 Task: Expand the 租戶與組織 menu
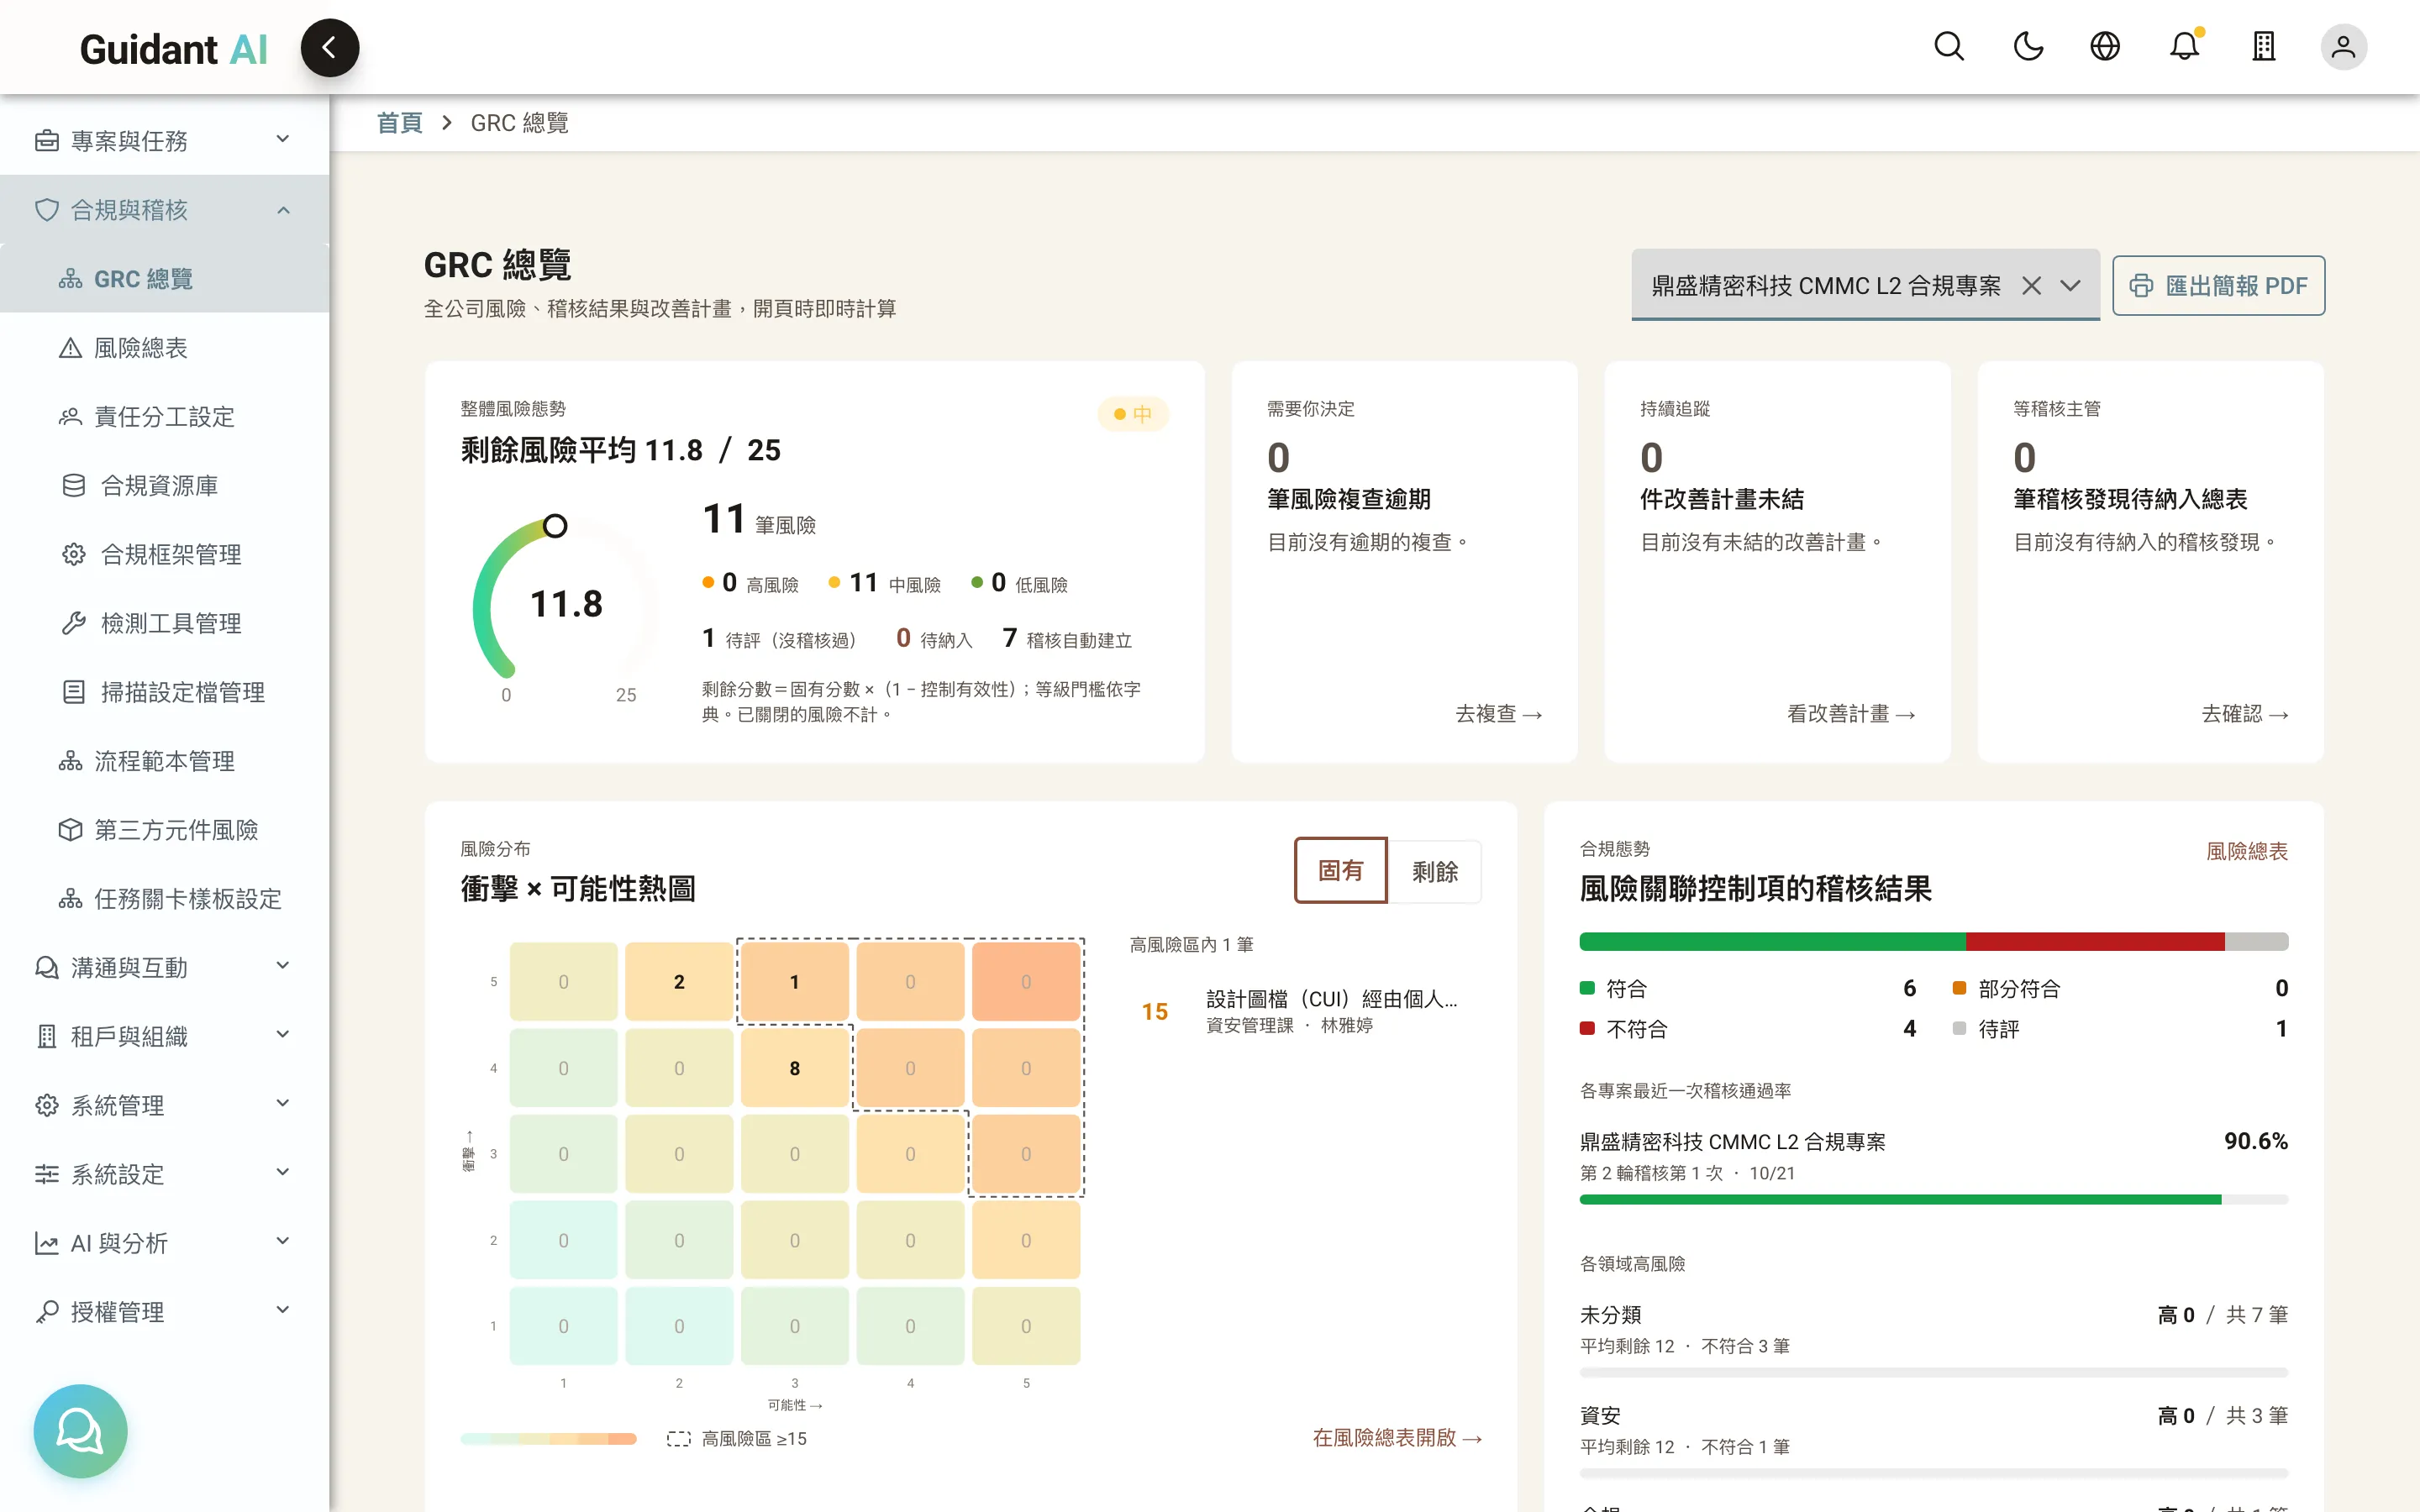point(164,1036)
